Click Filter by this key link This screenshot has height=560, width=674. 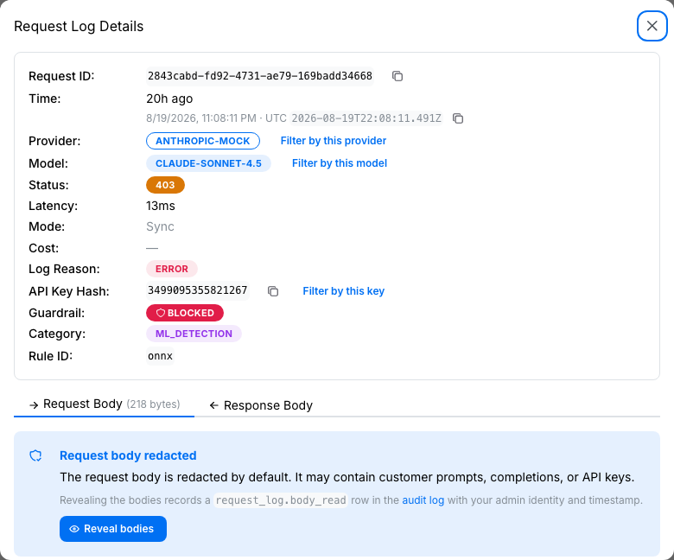coord(343,291)
